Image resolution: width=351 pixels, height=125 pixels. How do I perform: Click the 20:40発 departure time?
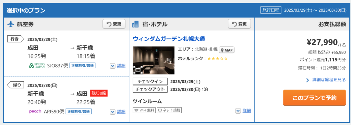click(x=37, y=102)
